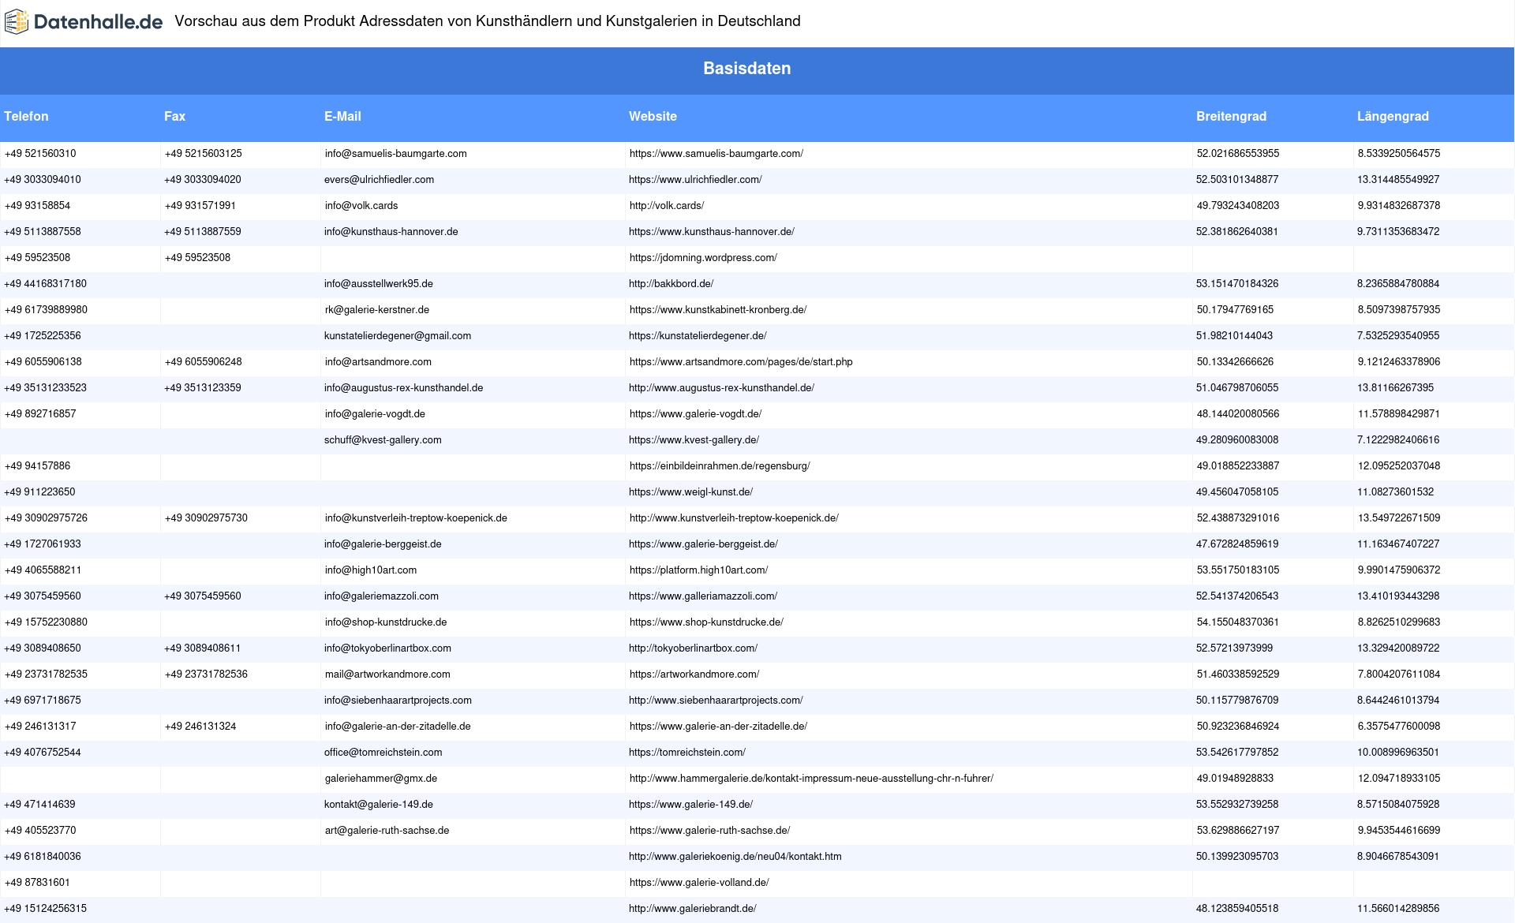Screen dimensions: 1515x923
Task: Select email info@ausstellwerk95.de
Action: pos(379,284)
